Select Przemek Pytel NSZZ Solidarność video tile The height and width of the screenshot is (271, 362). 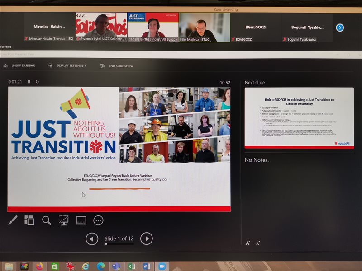pyautogui.click(x=101, y=27)
